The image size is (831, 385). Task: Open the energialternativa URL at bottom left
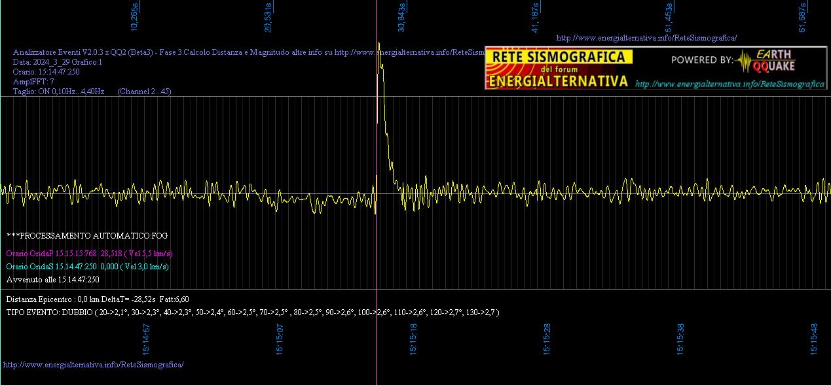94,364
